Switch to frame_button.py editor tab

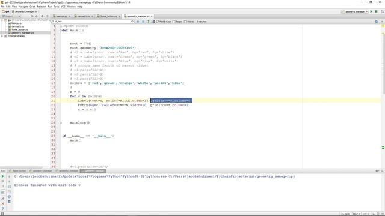click(x=108, y=16)
